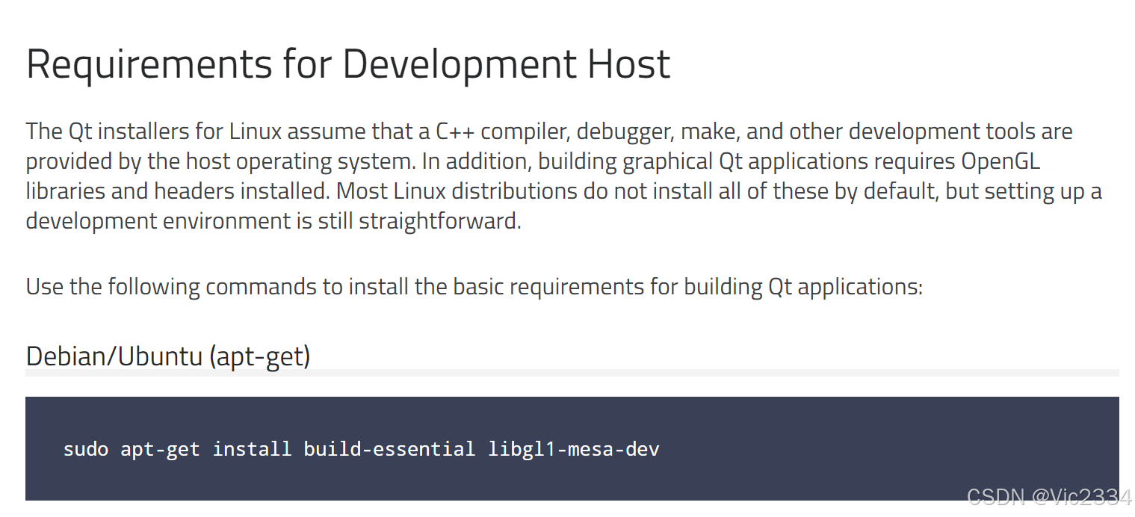Viewport: 1135px width, 517px height.
Task: Click the 'Debian/Ubuntu (apt-get)' subheading
Action: (168, 356)
